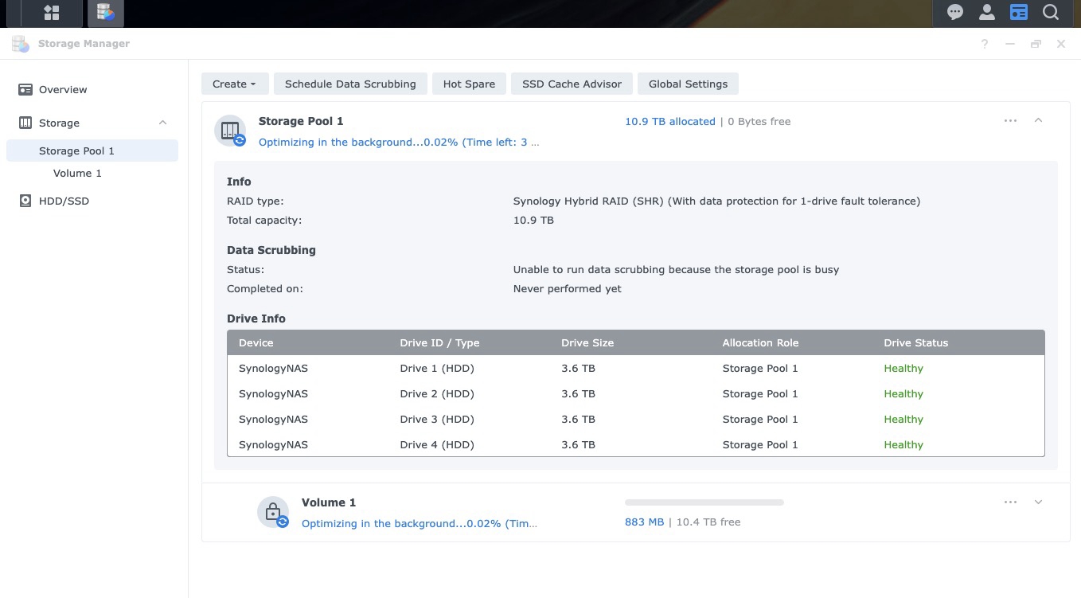The image size is (1081, 598).
Task: Open the user account options icon
Action: [x=987, y=12]
